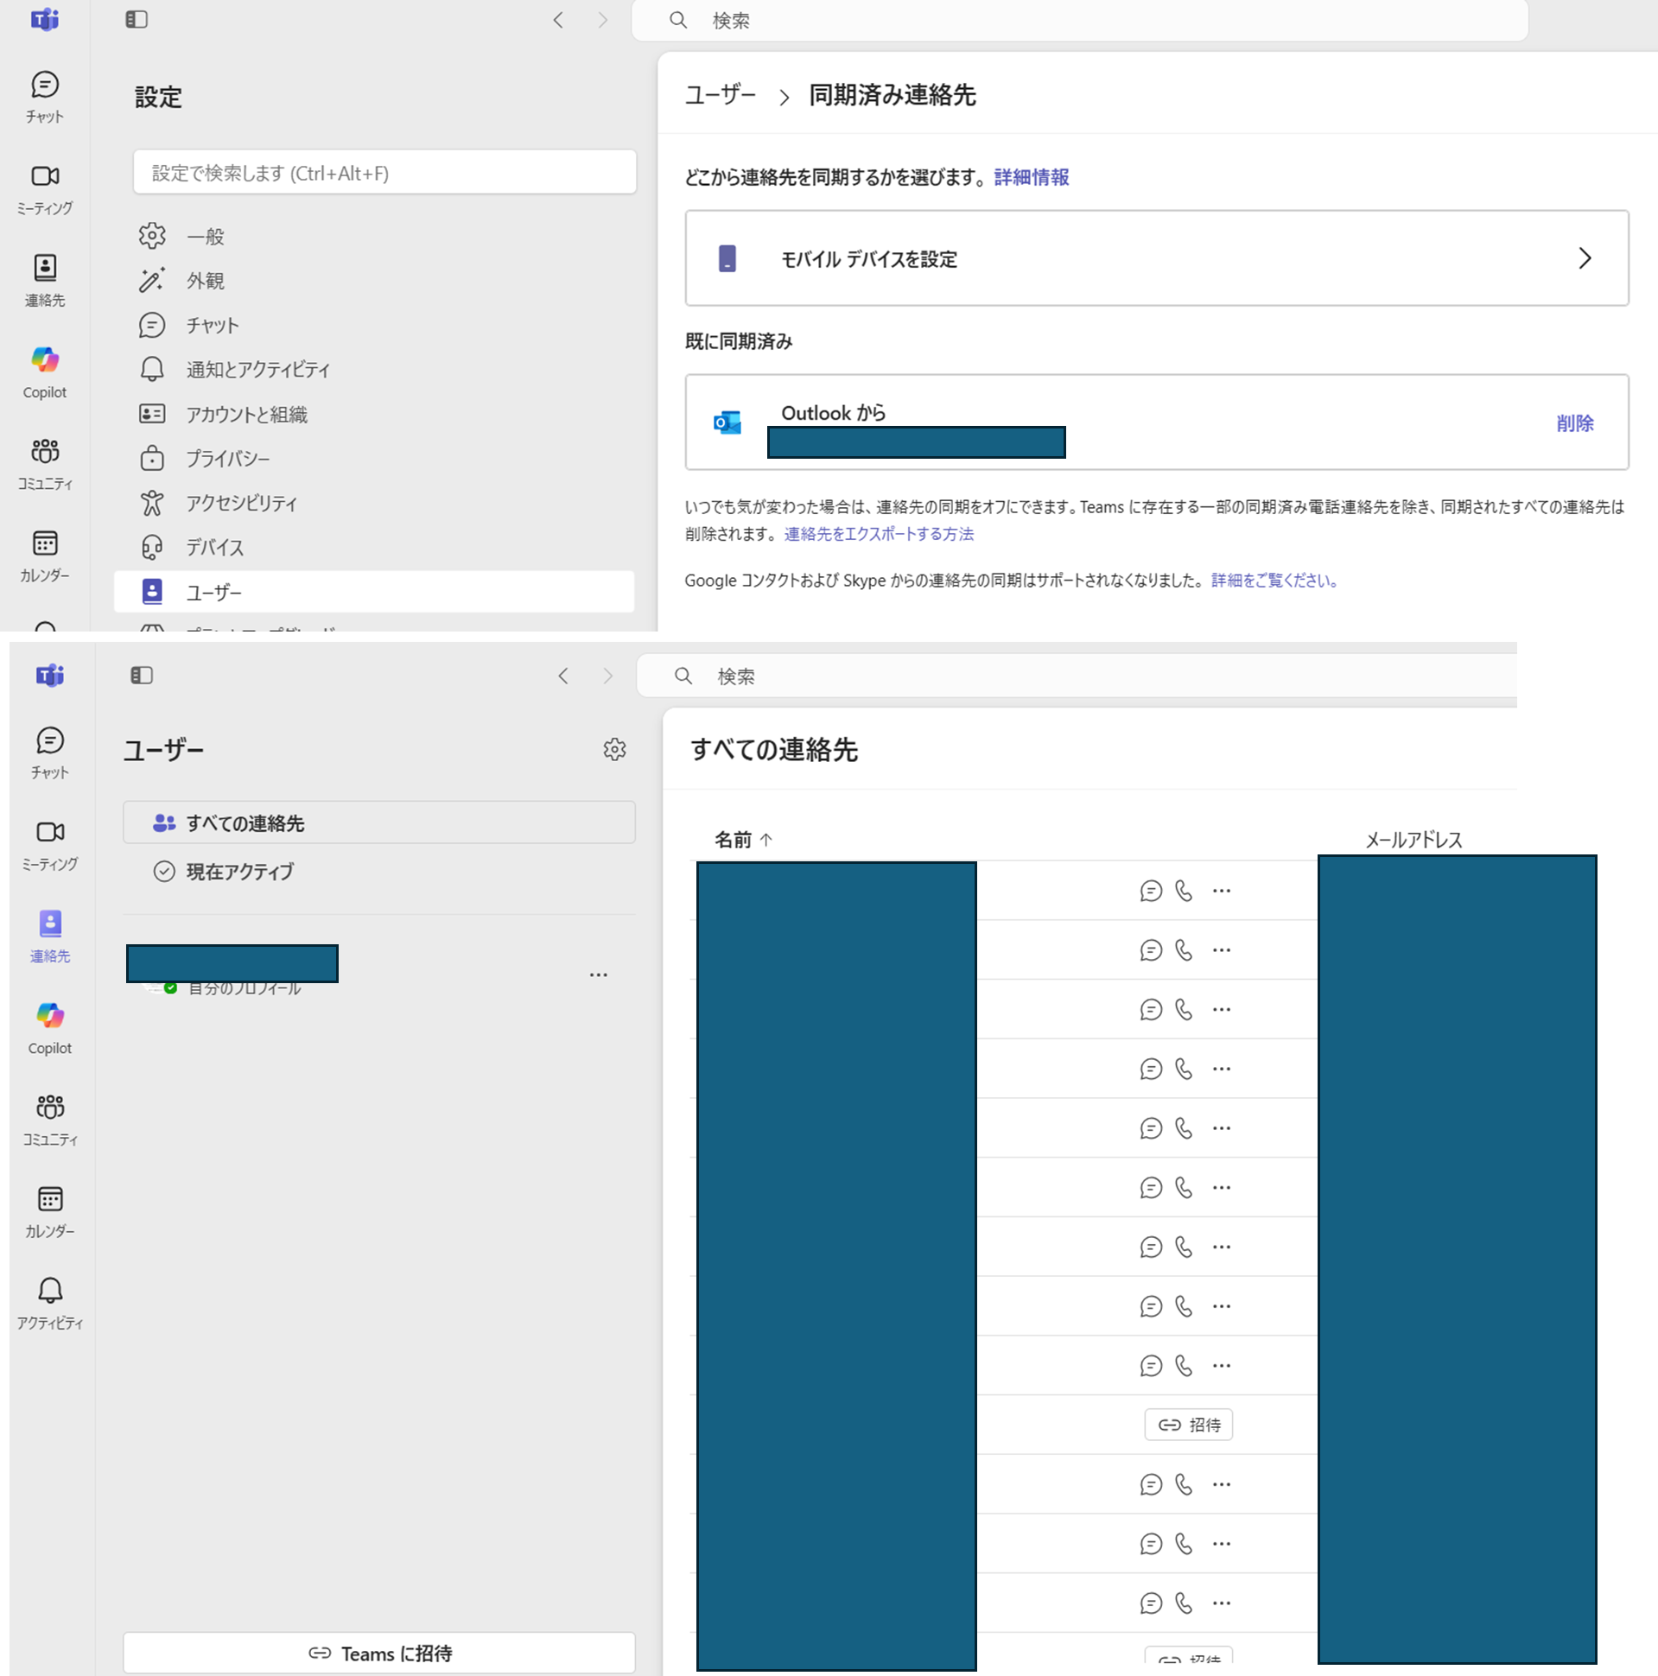Select ユーザー settings category
This screenshot has height=1676, width=1658.
point(374,592)
